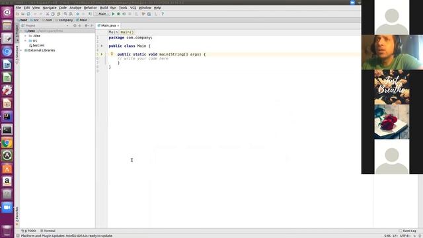Click the Save All toolbar icon
Viewport: 423px width, 238px height.
[23, 14]
